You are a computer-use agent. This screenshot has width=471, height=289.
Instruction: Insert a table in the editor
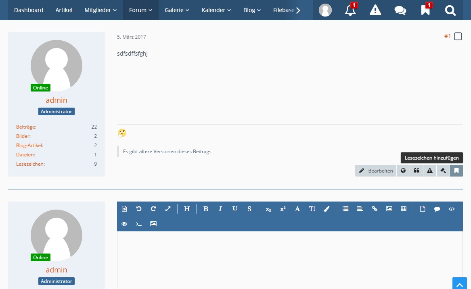404,209
